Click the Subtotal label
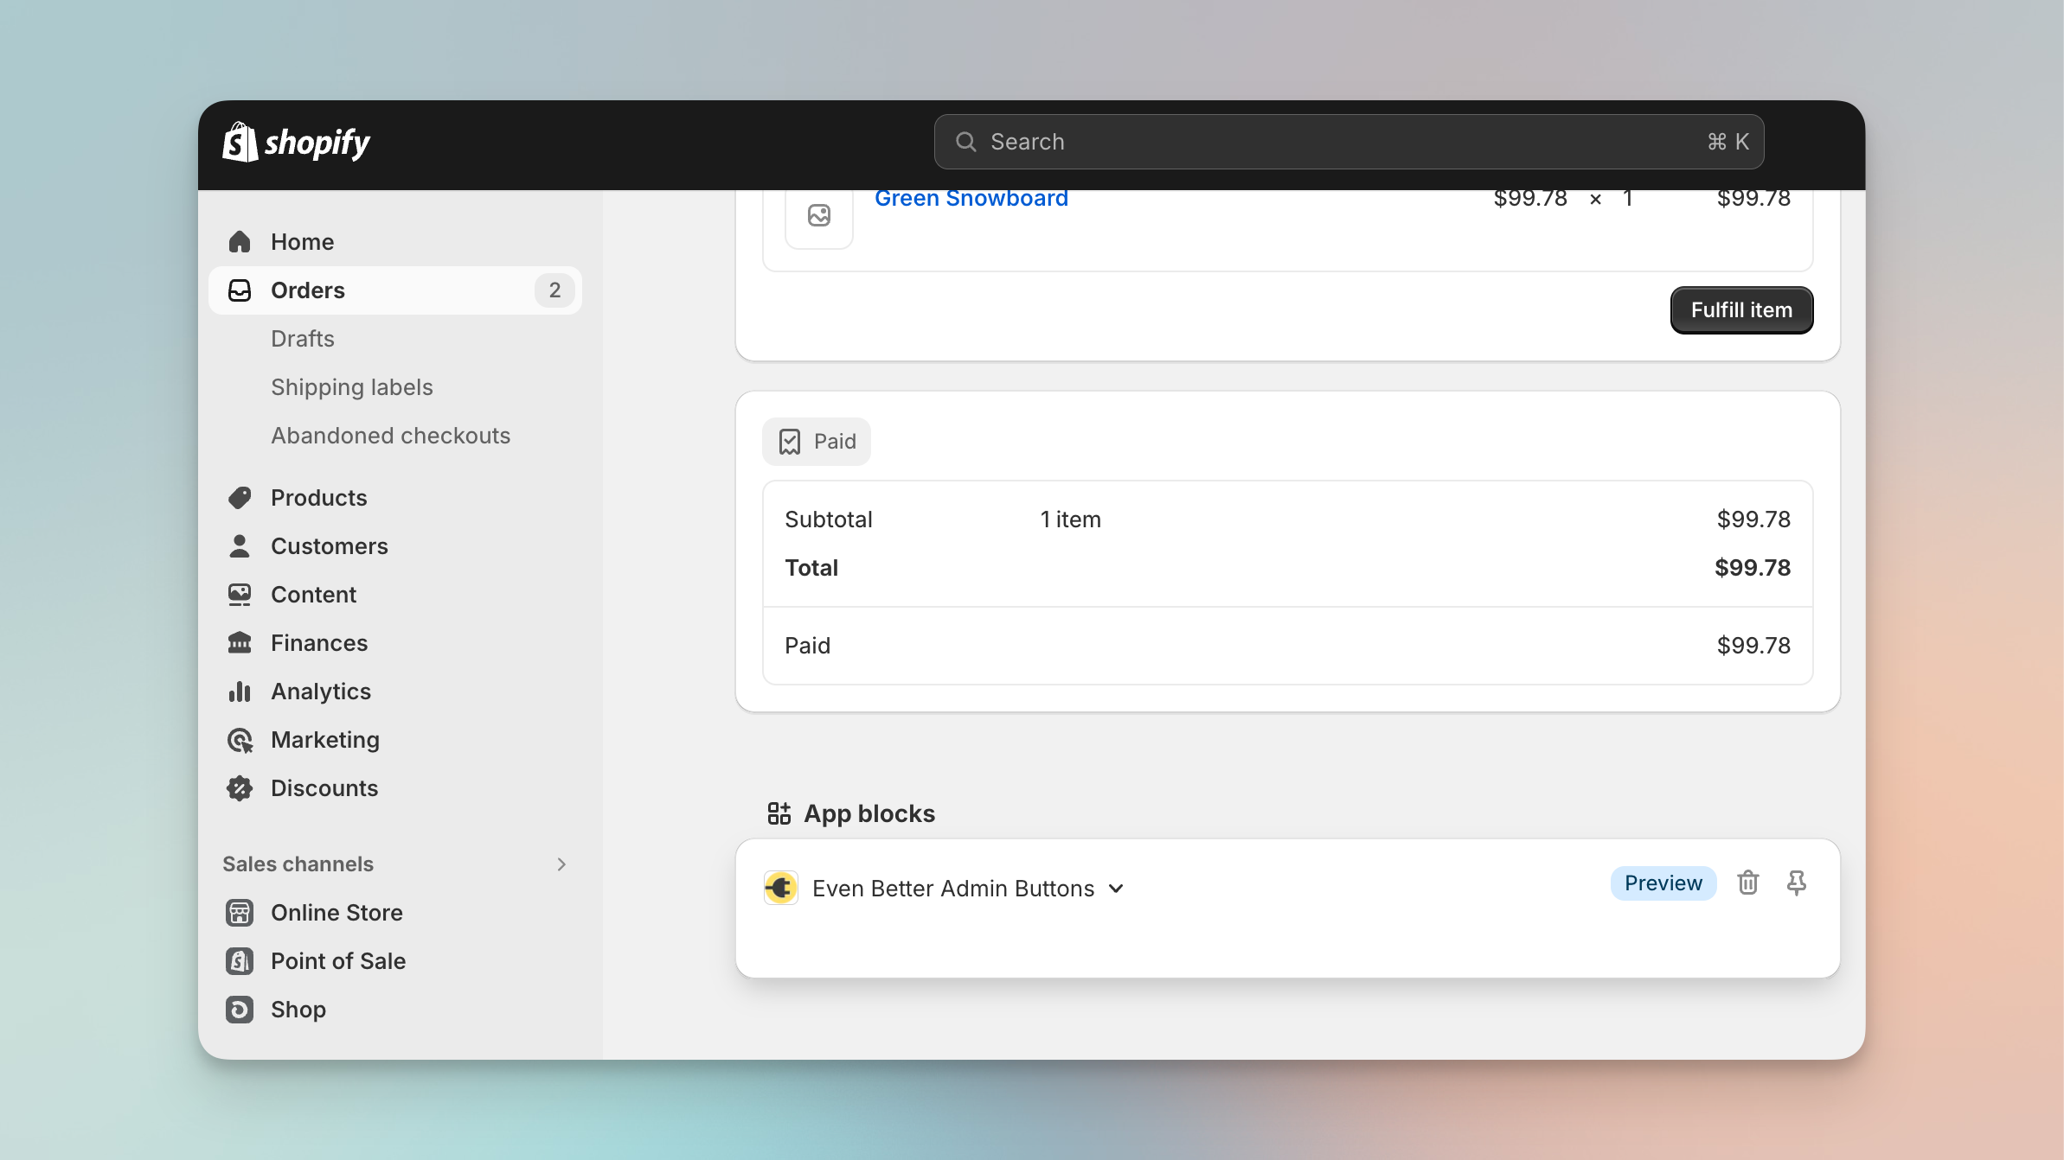 point(828,519)
